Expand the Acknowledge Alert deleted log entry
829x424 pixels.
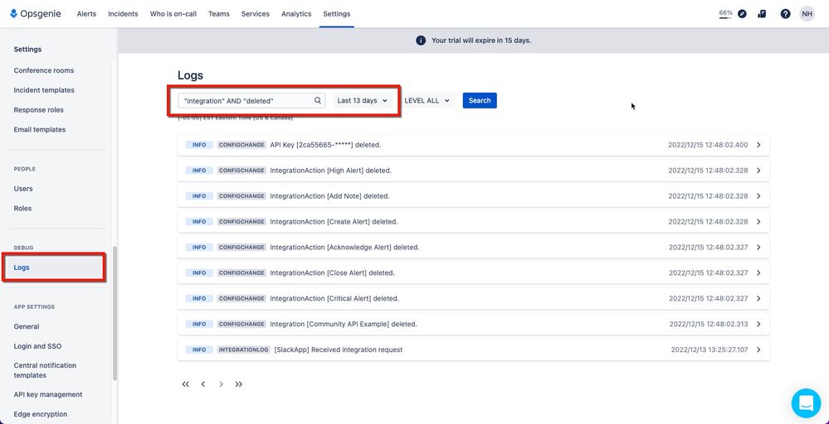pyautogui.click(x=758, y=247)
